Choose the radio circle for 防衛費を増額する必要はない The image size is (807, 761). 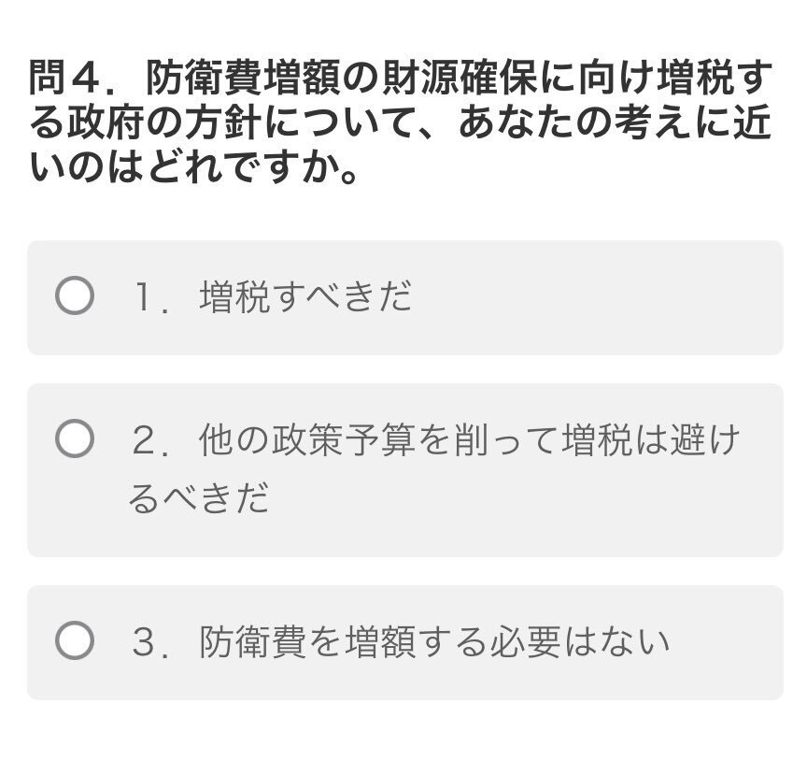click(75, 640)
